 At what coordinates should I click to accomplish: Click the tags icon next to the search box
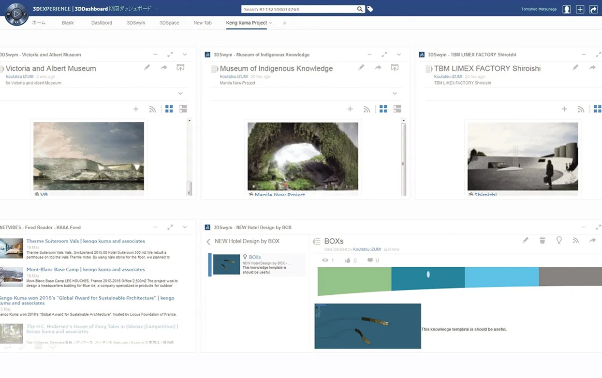pos(370,9)
